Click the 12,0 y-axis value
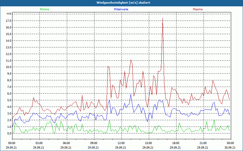This screenshot has height=151, width=243. 9,54
